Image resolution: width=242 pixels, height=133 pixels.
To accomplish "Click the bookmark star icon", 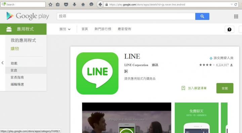I will [50, 4].
